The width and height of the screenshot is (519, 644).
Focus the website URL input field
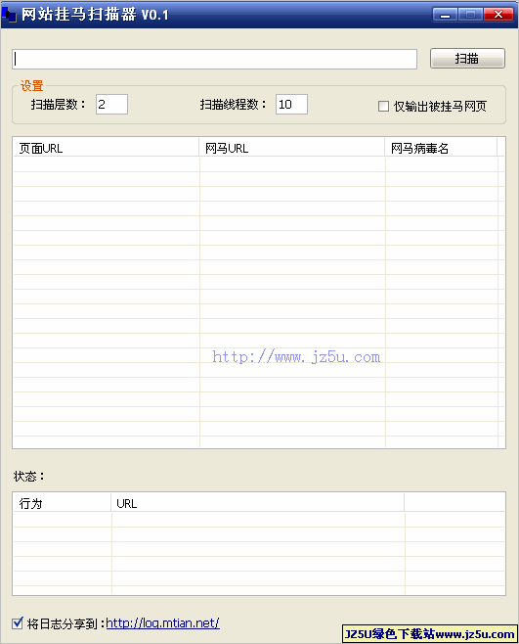(215, 59)
